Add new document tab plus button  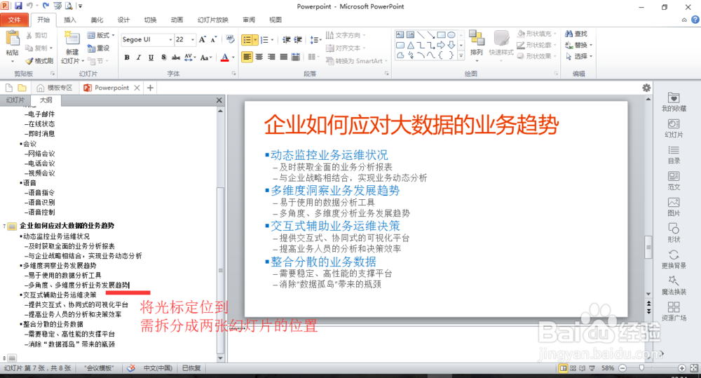[150, 88]
